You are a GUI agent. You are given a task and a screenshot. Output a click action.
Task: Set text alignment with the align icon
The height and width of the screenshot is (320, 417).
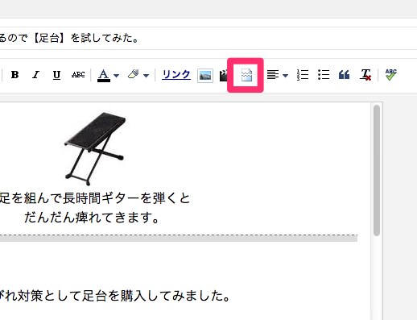point(273,75)
